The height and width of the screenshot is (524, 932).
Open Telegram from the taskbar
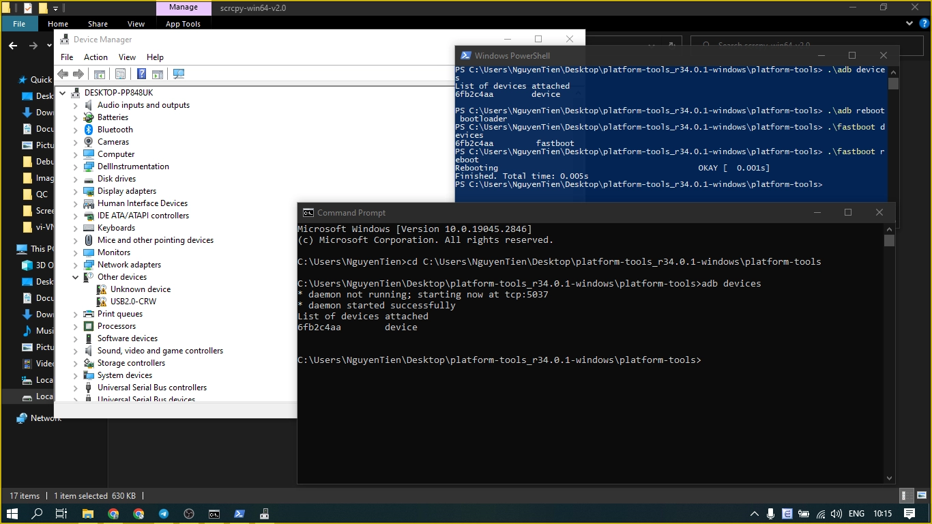pyautogui.click(x=164, y=514)
